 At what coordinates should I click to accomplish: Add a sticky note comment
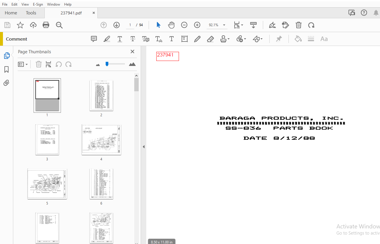click(94, 39)
